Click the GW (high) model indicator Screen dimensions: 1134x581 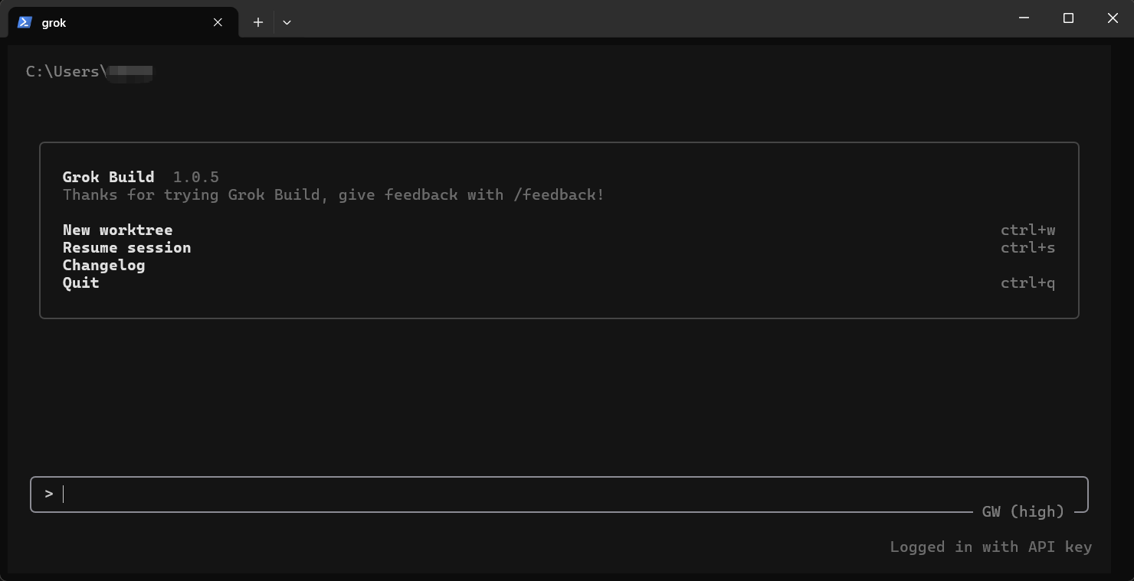(x=1023, y=511)
